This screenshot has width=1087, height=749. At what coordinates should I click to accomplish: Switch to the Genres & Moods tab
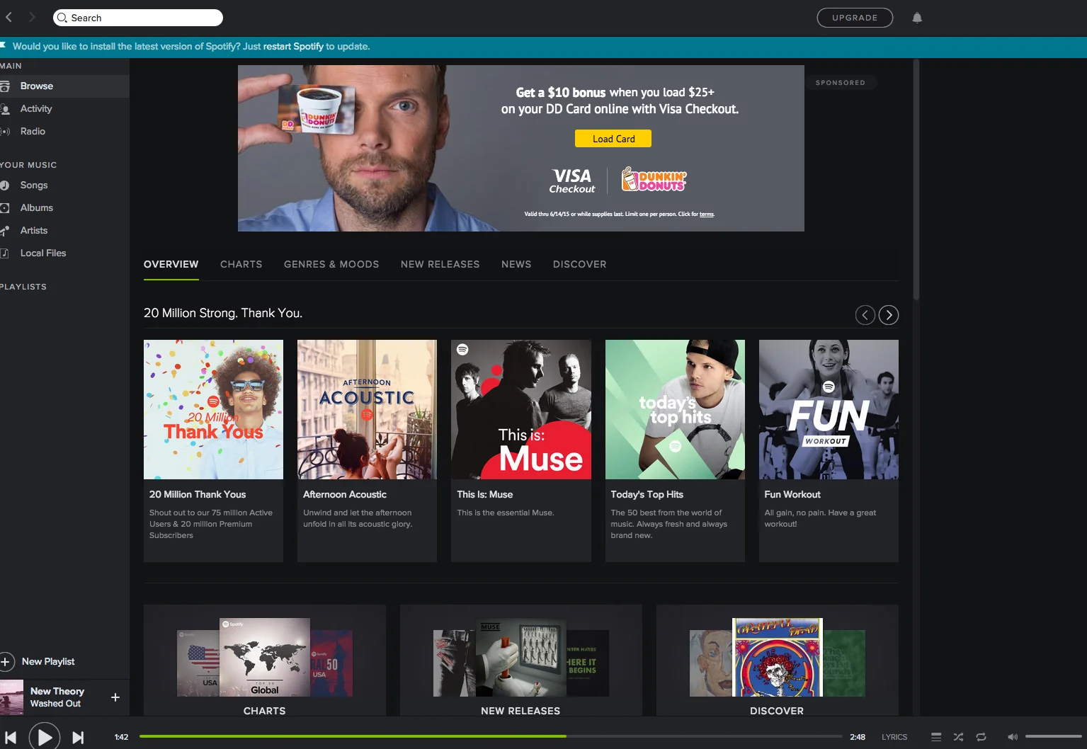coord(331,264)
